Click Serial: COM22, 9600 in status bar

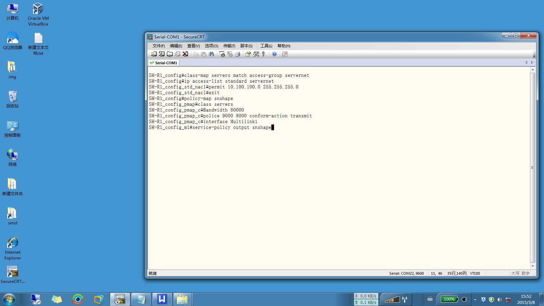click(407, 273)
